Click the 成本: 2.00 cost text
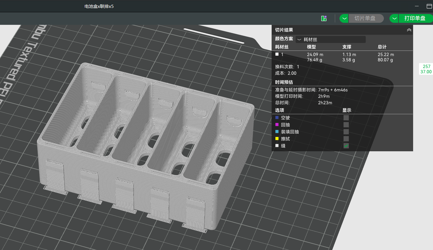 [x=286, y=73]
